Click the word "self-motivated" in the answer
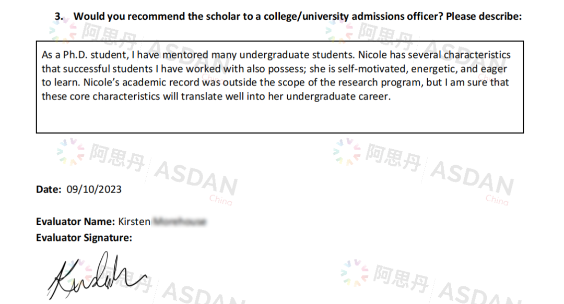 pyautogui.click(x=372, y=69)
